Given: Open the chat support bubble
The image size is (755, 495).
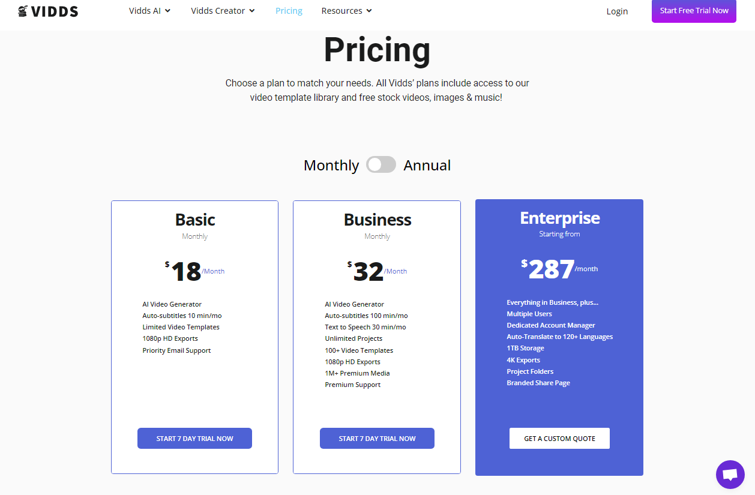Looking at the screenshot, I should [x=730, y=475].
